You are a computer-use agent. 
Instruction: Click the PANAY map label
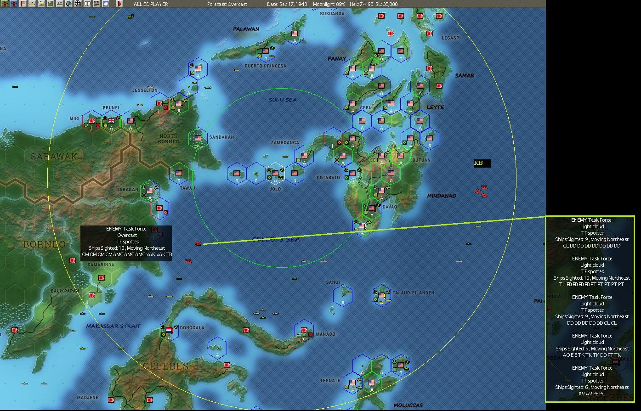(x=337, y=58)
